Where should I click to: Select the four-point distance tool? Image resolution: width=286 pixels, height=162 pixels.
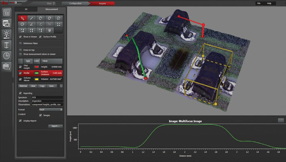[x=58, y=24]
